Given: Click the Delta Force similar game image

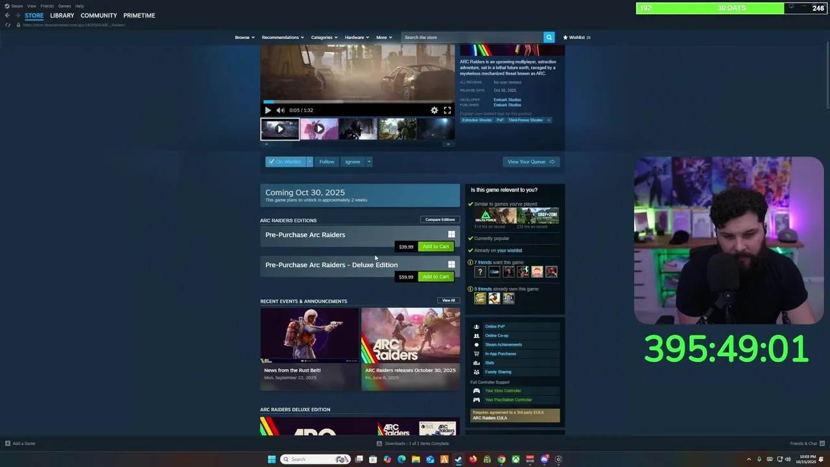Looking at the screenshot, I should [x=495, y=216].
